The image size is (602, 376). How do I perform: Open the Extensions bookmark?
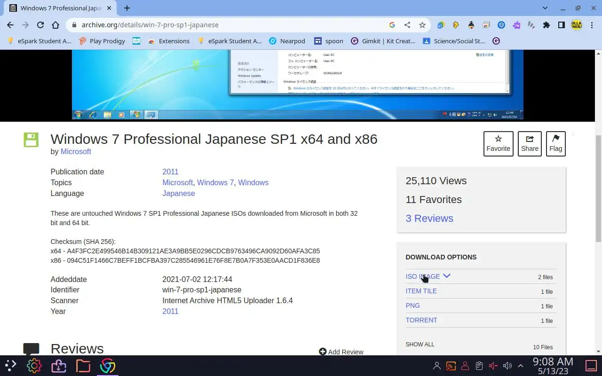(x=168, y=41)
